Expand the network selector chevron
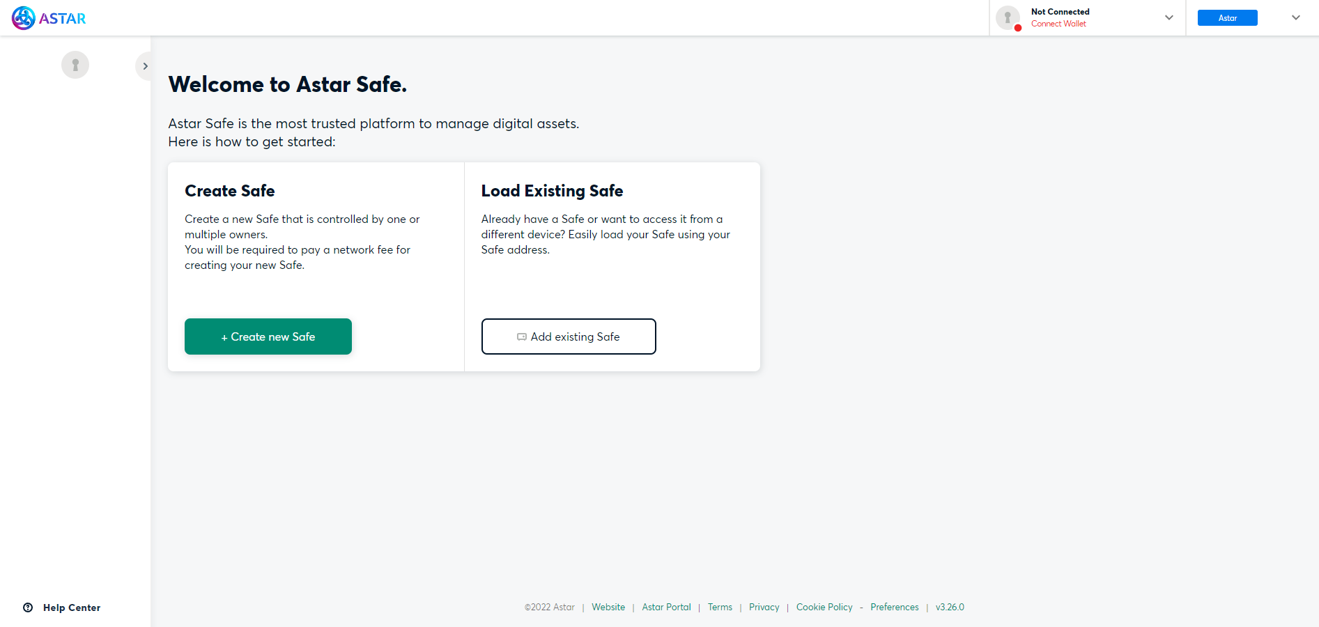The image size is (1319, 627). pos(1295,17)
